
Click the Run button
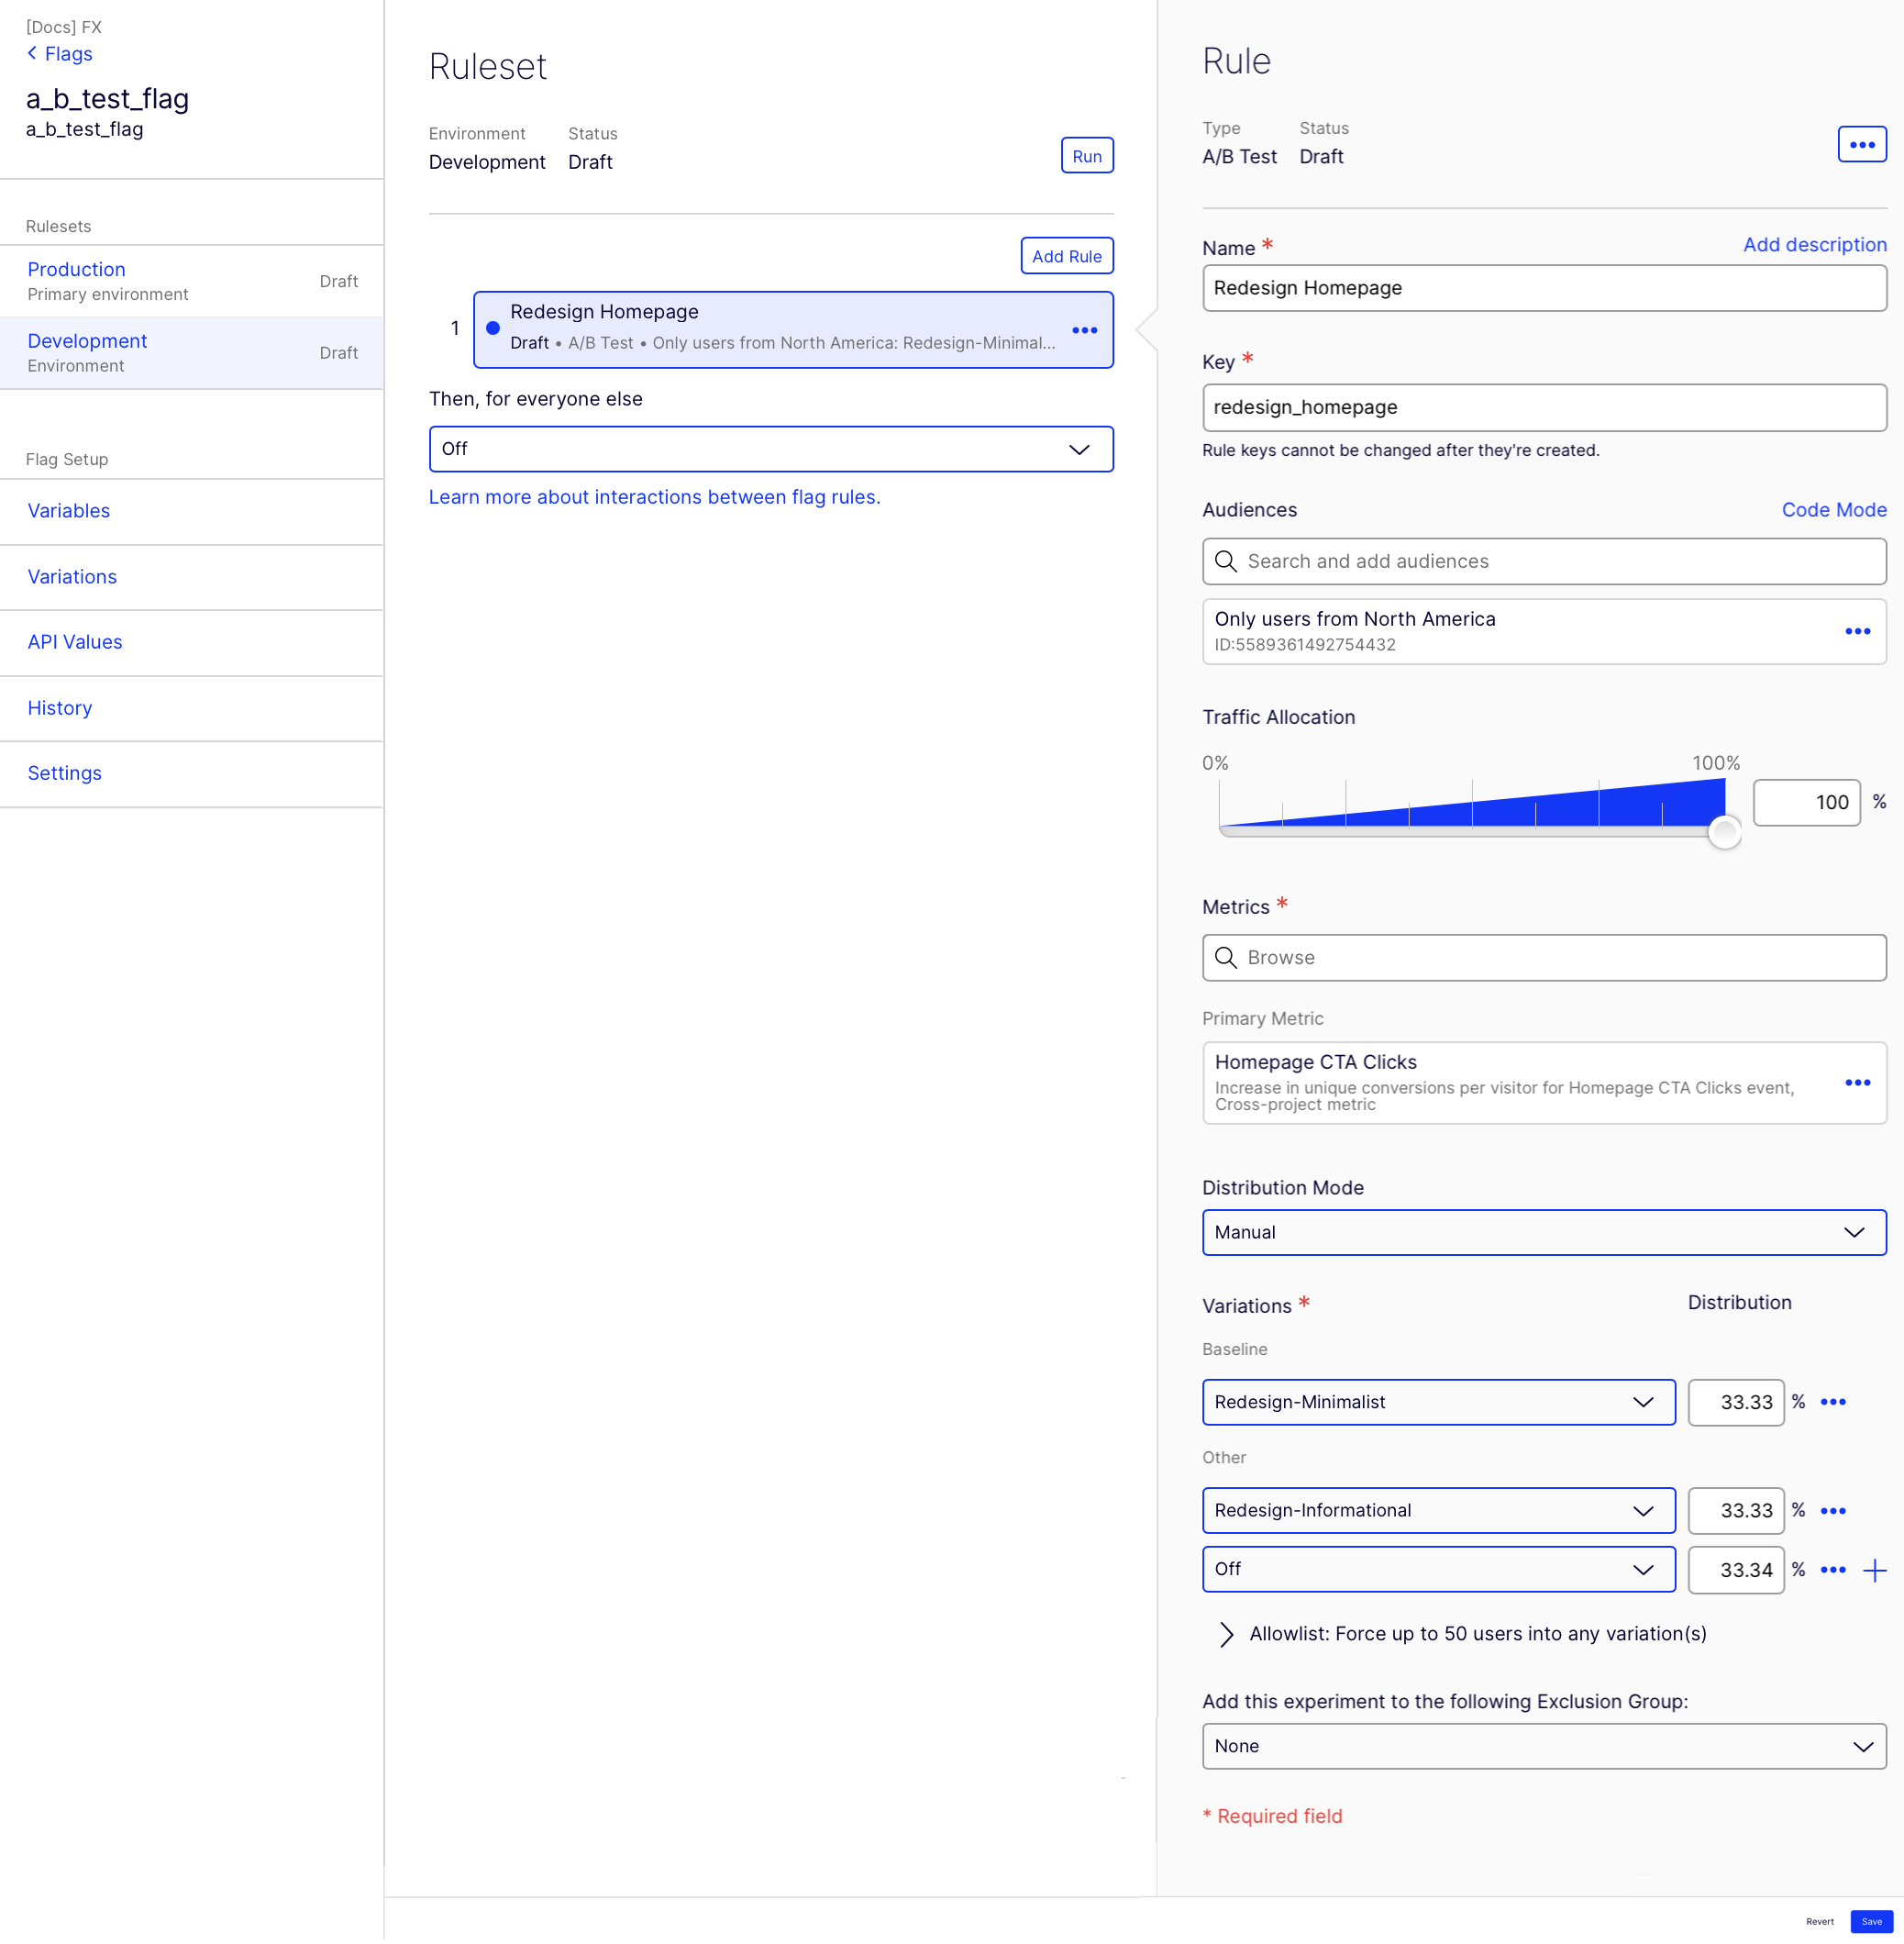tap(1086, 156)
